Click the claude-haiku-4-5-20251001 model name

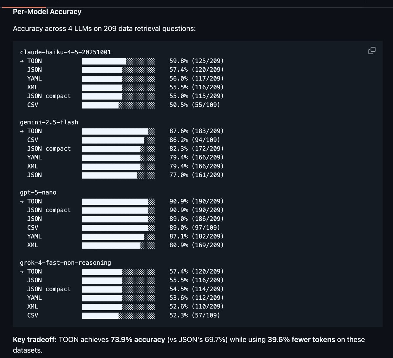[65, 52]
